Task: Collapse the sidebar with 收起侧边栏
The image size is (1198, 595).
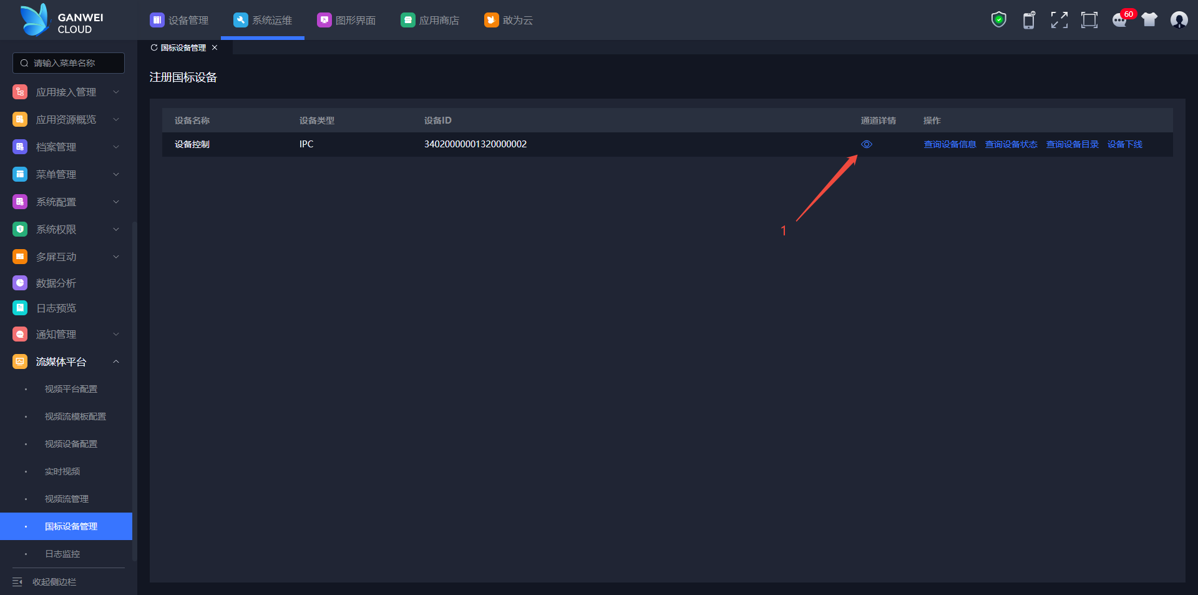Action: (x=44, y=582)
